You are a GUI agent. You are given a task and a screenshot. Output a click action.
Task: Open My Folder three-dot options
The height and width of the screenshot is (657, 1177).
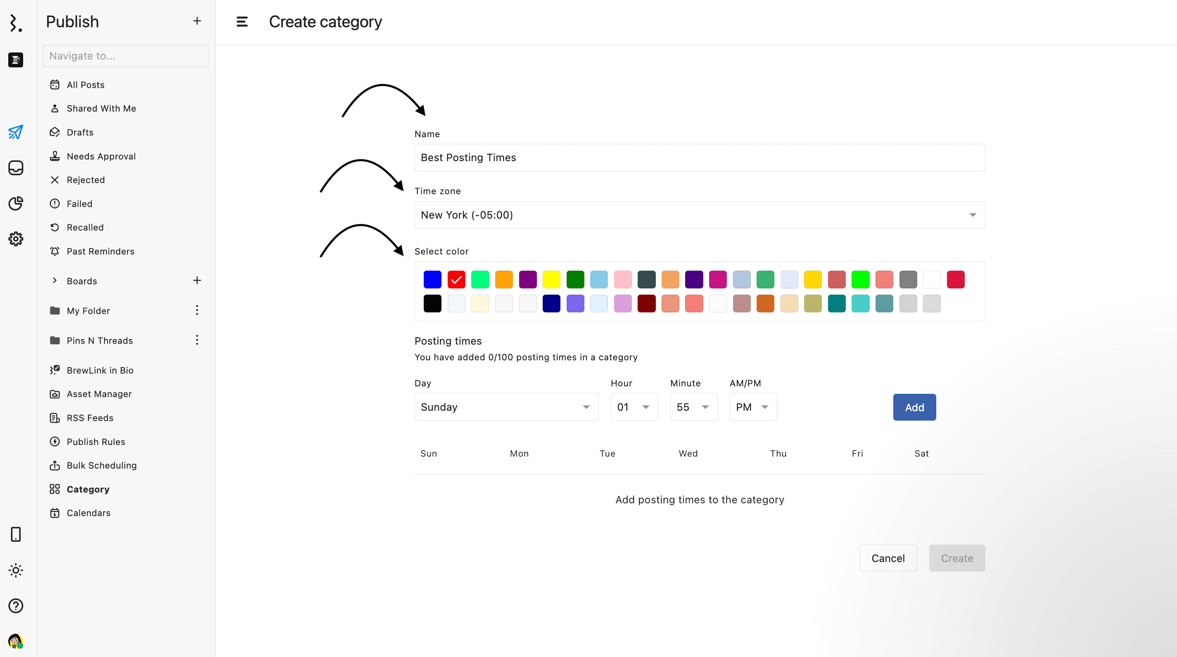[x=197, y=310]
